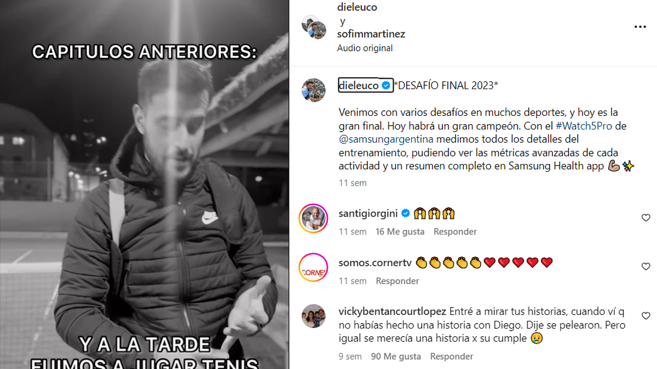Like somos.cornertv's comment with the heart icon

coord(646,267)
